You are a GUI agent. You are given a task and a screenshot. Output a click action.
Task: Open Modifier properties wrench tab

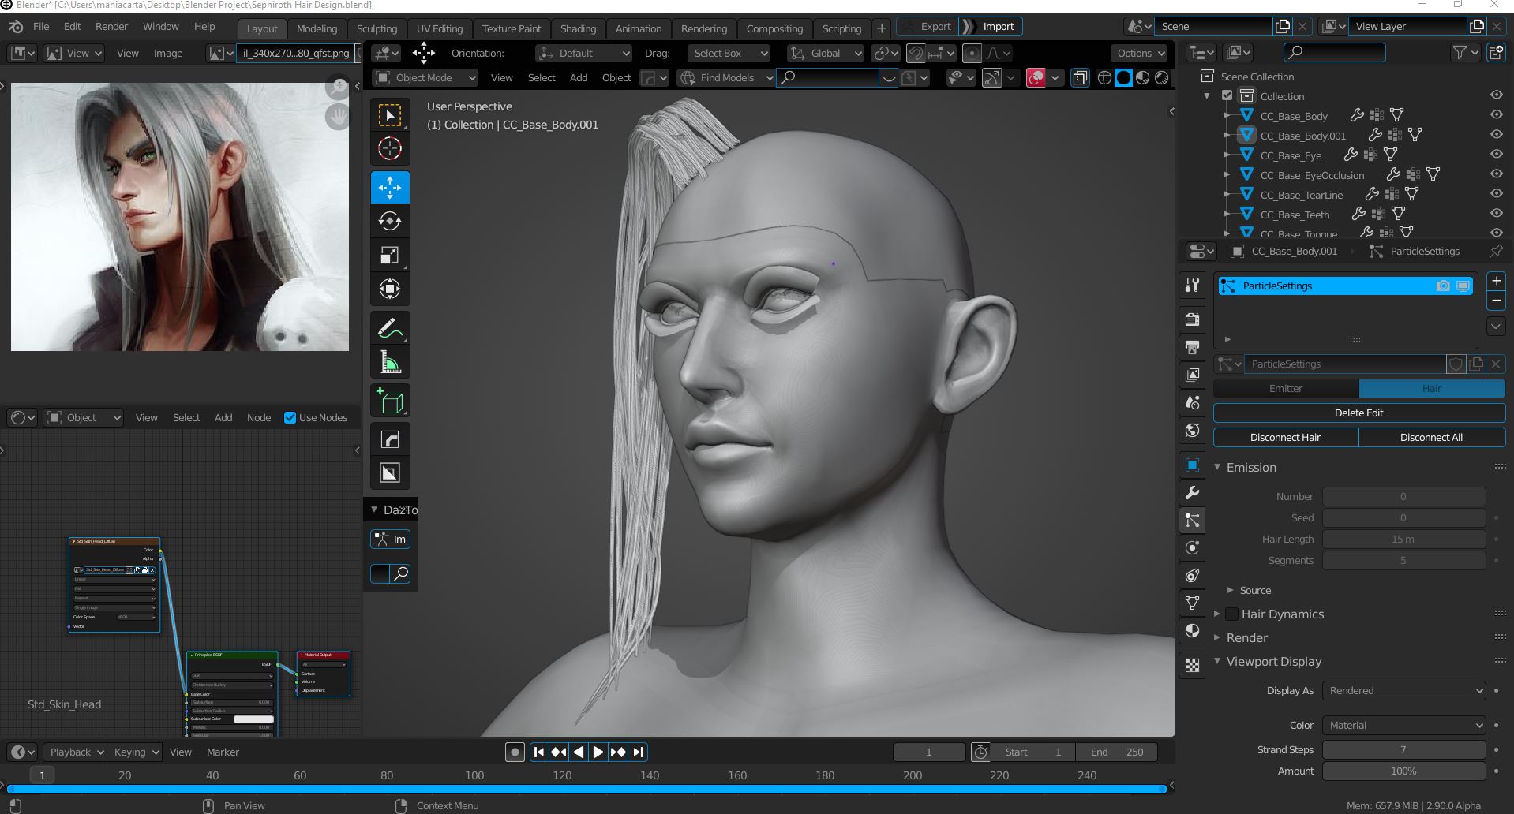tap(1193, 492)
